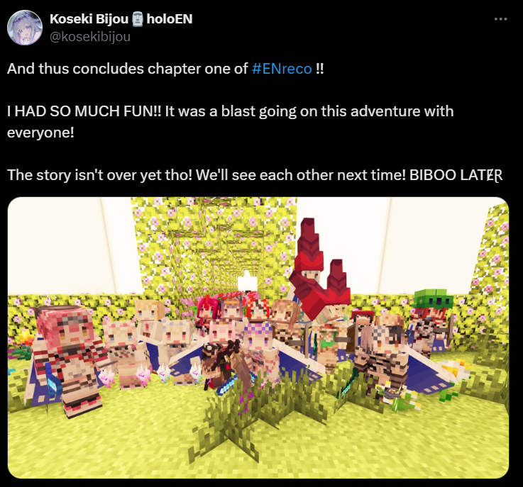Open the tweet's more options menu
The width and height of the screenshot is (523, 487).
tap(500, 19)
